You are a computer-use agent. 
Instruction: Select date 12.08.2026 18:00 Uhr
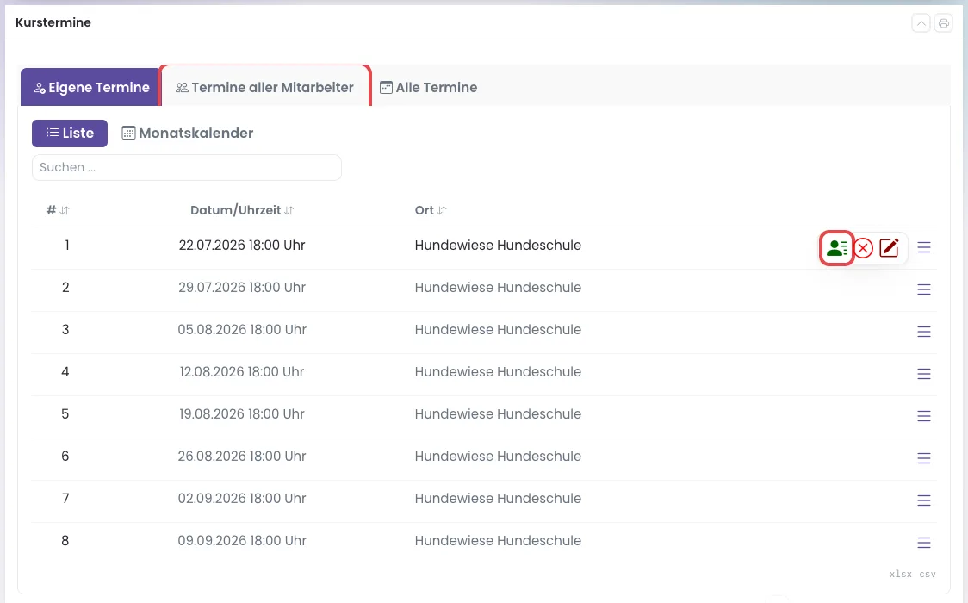coord(242,372)
